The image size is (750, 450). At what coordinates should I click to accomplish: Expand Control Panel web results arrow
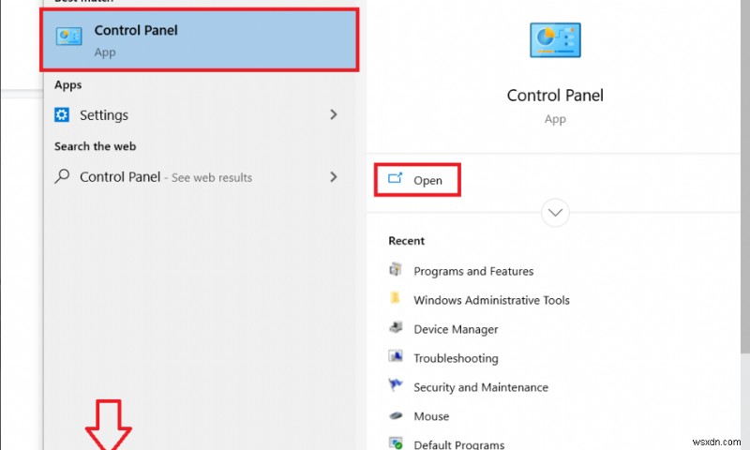pos(334,176)
